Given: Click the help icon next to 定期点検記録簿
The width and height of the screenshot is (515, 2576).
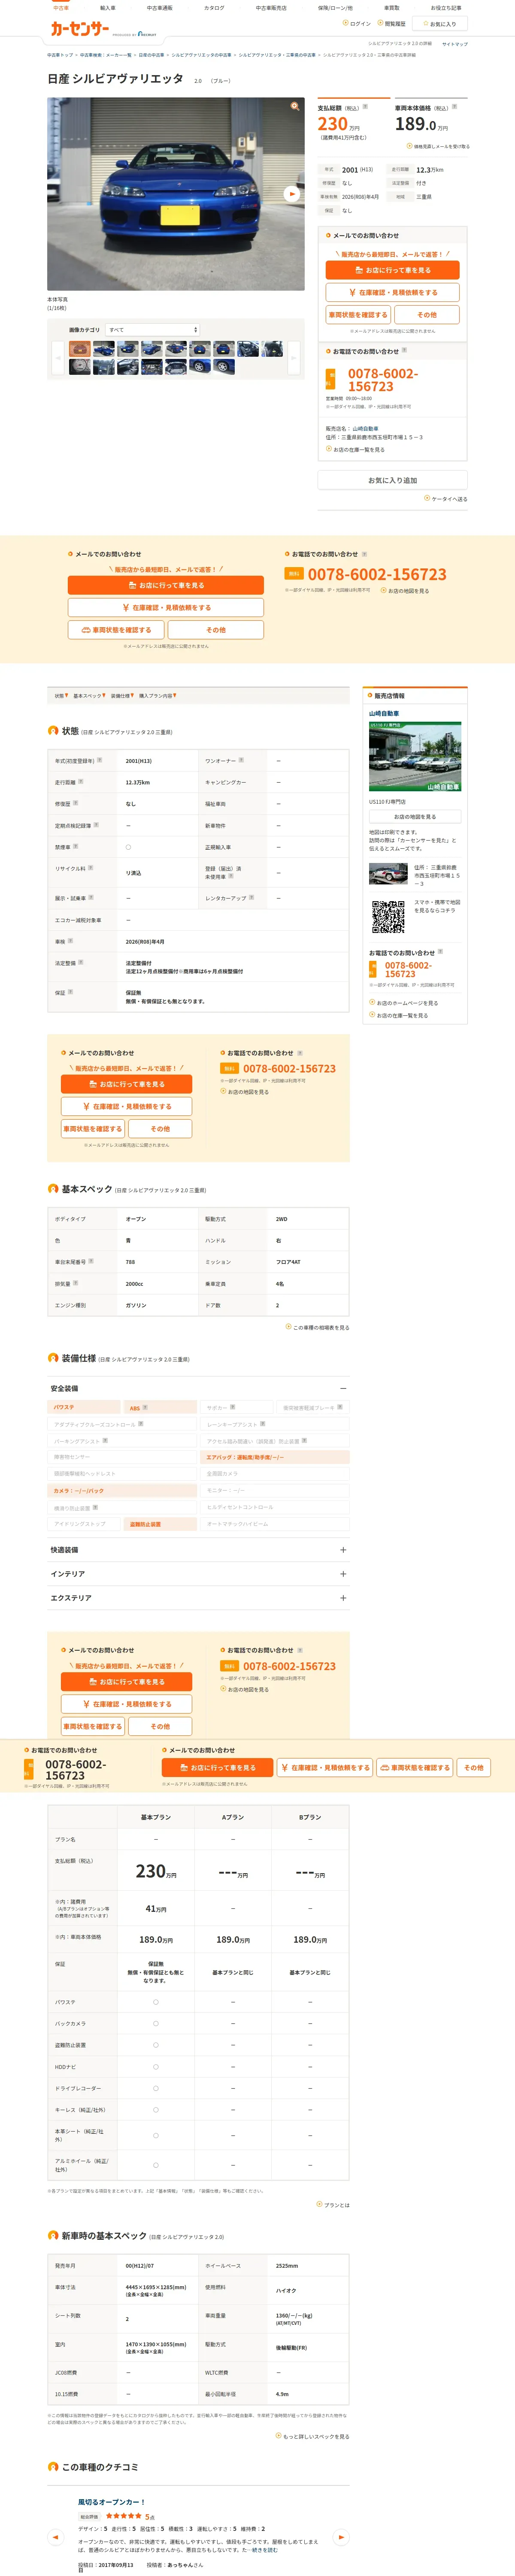Looking at the screenshot, I should (96, 825).
